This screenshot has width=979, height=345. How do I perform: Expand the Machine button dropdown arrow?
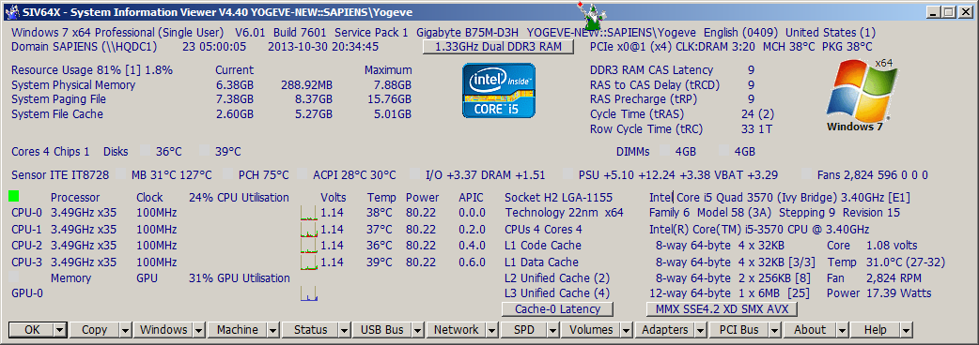[x=272, y=330]
